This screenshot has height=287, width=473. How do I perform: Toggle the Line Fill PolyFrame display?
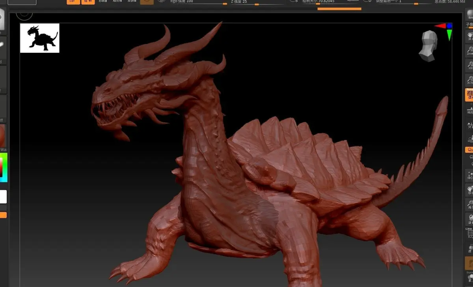(x=469, y=234)
